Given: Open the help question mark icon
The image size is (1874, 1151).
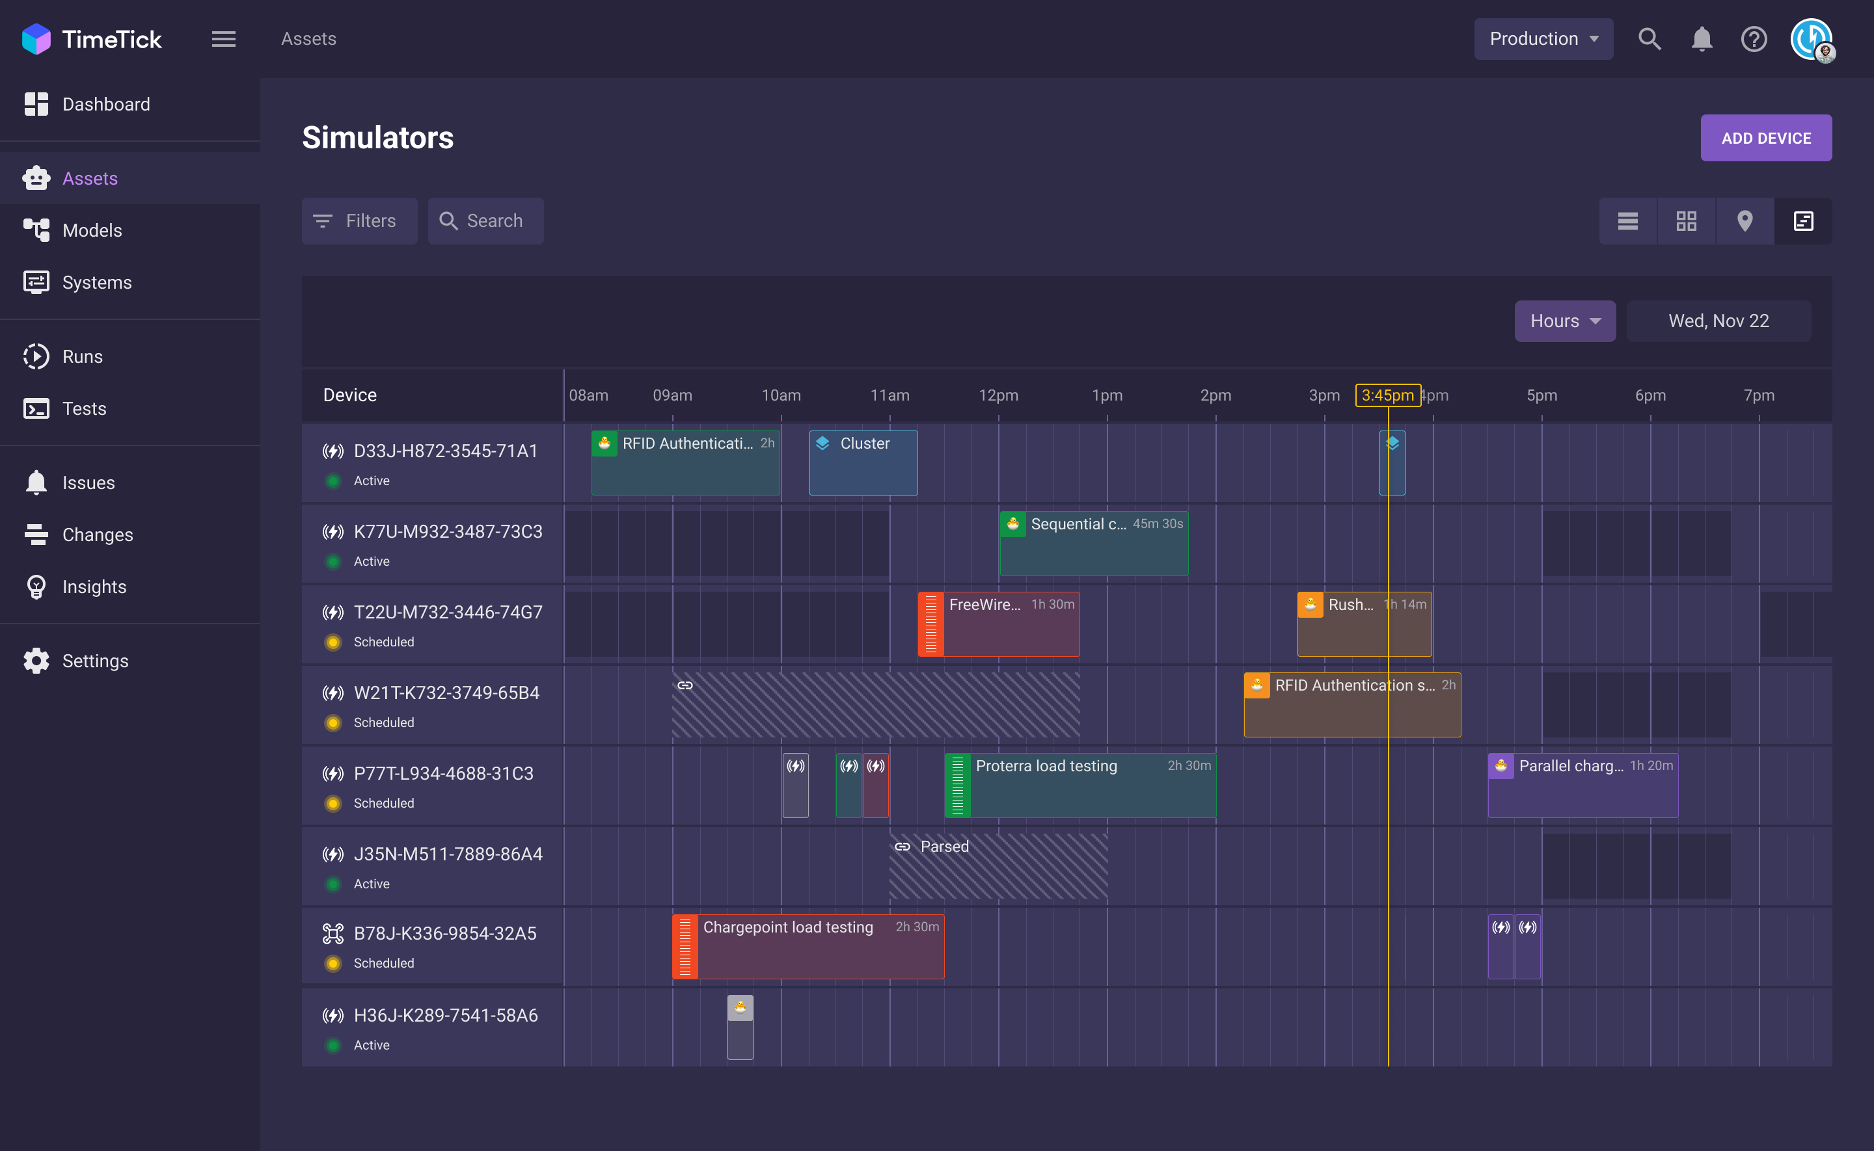Looking at the screenshot, I should tap(1754, 39).
